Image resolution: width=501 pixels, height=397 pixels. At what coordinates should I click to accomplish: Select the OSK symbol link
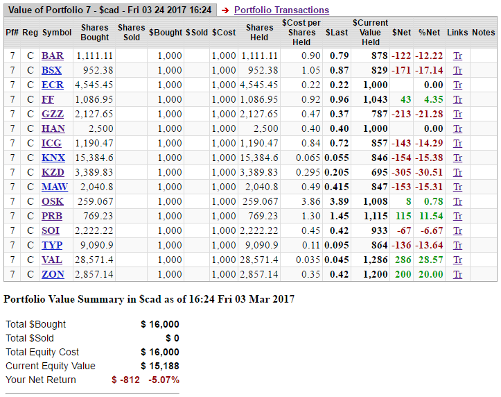pyautogui.click(x=52, y=201)
